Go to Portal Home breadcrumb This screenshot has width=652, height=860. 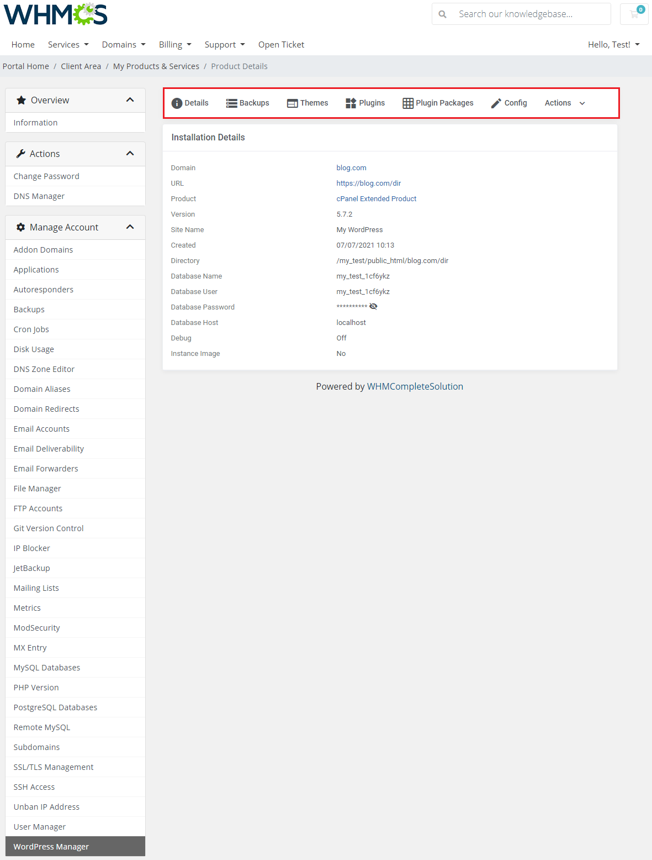pos(26,66)
